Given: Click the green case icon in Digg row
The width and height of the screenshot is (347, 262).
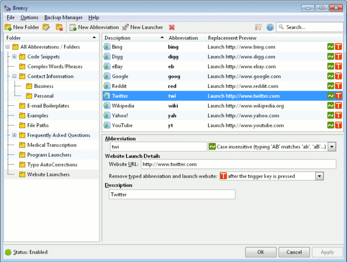Looking at the screenshot, I should click(x=331, y=57).
